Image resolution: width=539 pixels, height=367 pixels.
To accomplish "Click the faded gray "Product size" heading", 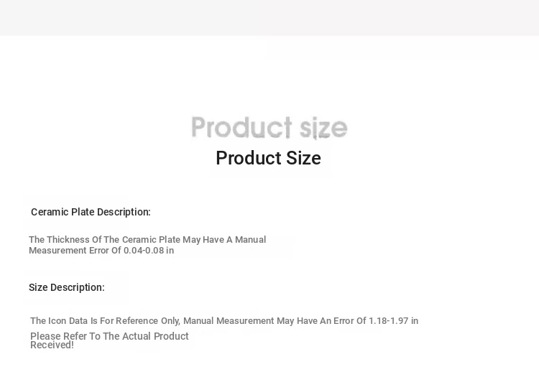I will click(269, 128).
